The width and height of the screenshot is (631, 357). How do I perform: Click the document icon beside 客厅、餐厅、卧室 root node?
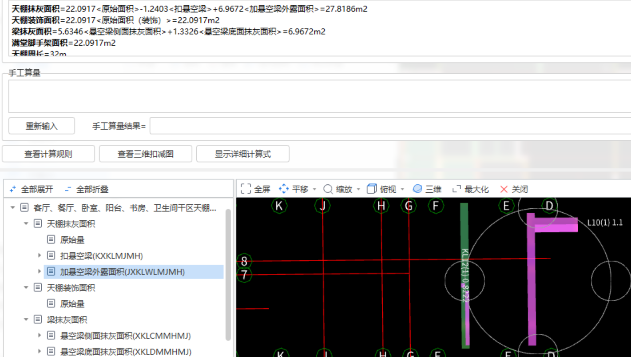coord(25,208)
